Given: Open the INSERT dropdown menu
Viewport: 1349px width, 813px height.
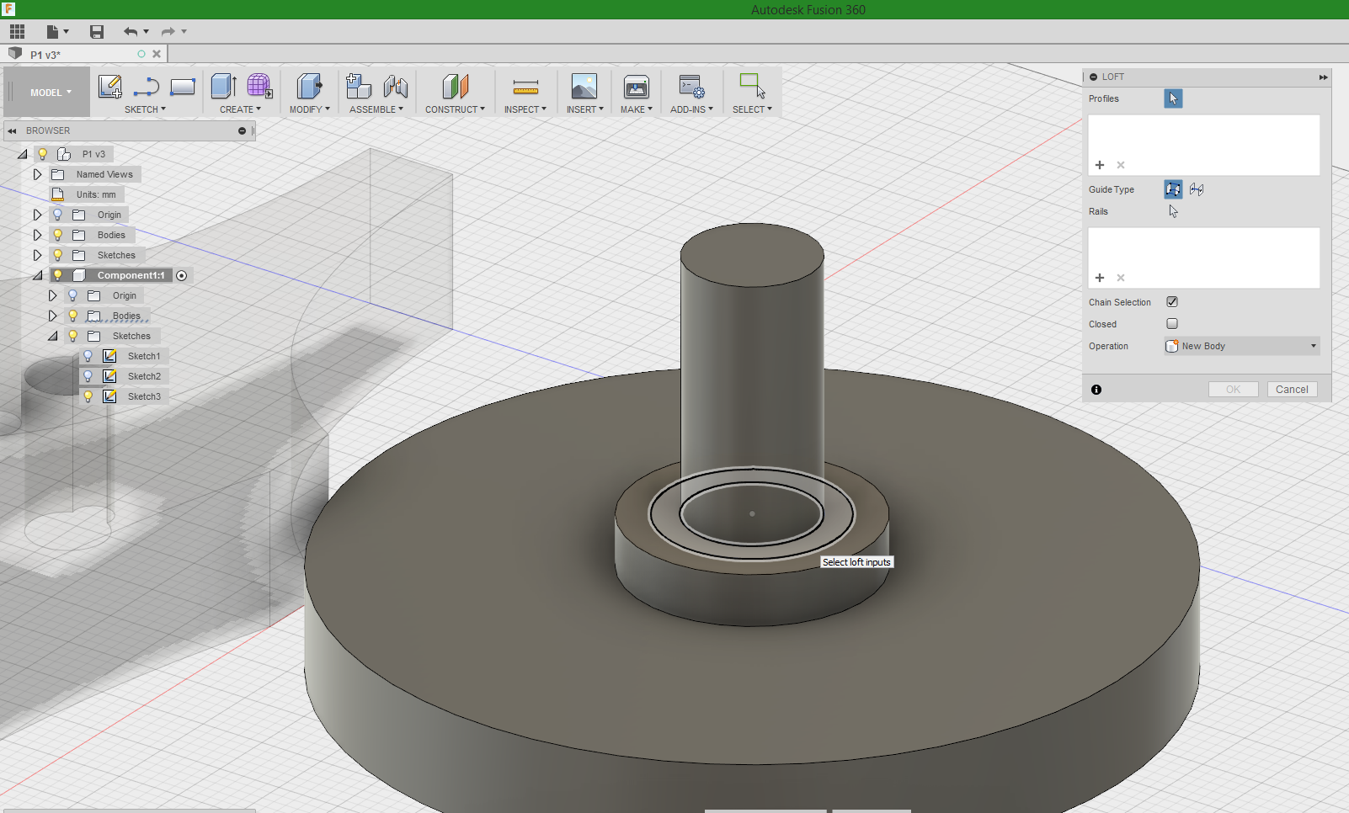Looking at the screenshot, I should [x=584, y=109].
